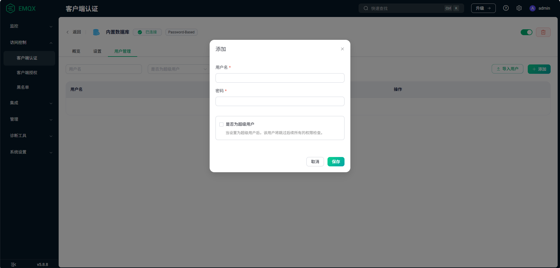Focus the 快速查找 search box

coord(411,8)
